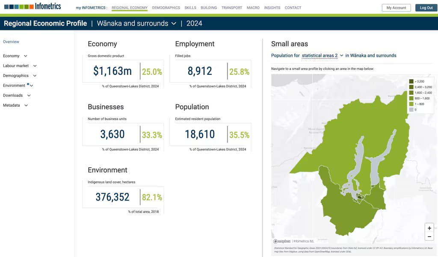Open the Regional Economy menu
Screen dimensions: 438x257
tap(129, 8)
